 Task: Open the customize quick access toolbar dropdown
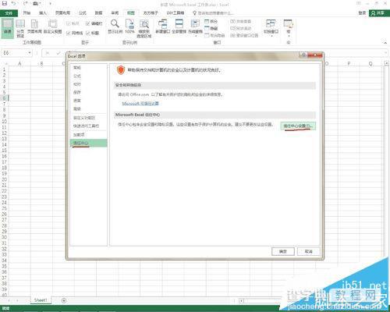(50, 4)
